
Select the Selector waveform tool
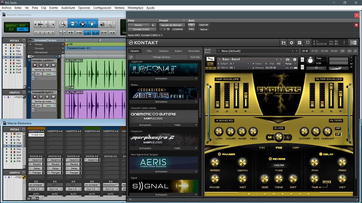click(x=82, y=24)
